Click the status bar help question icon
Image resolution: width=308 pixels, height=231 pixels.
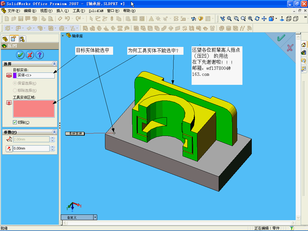(x=291, y=228)
